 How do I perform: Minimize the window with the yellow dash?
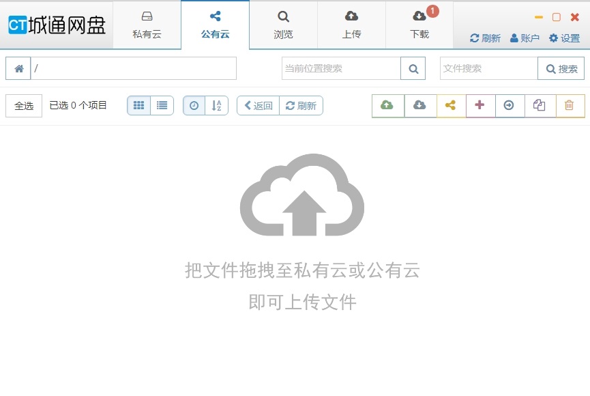click(538, 17)
